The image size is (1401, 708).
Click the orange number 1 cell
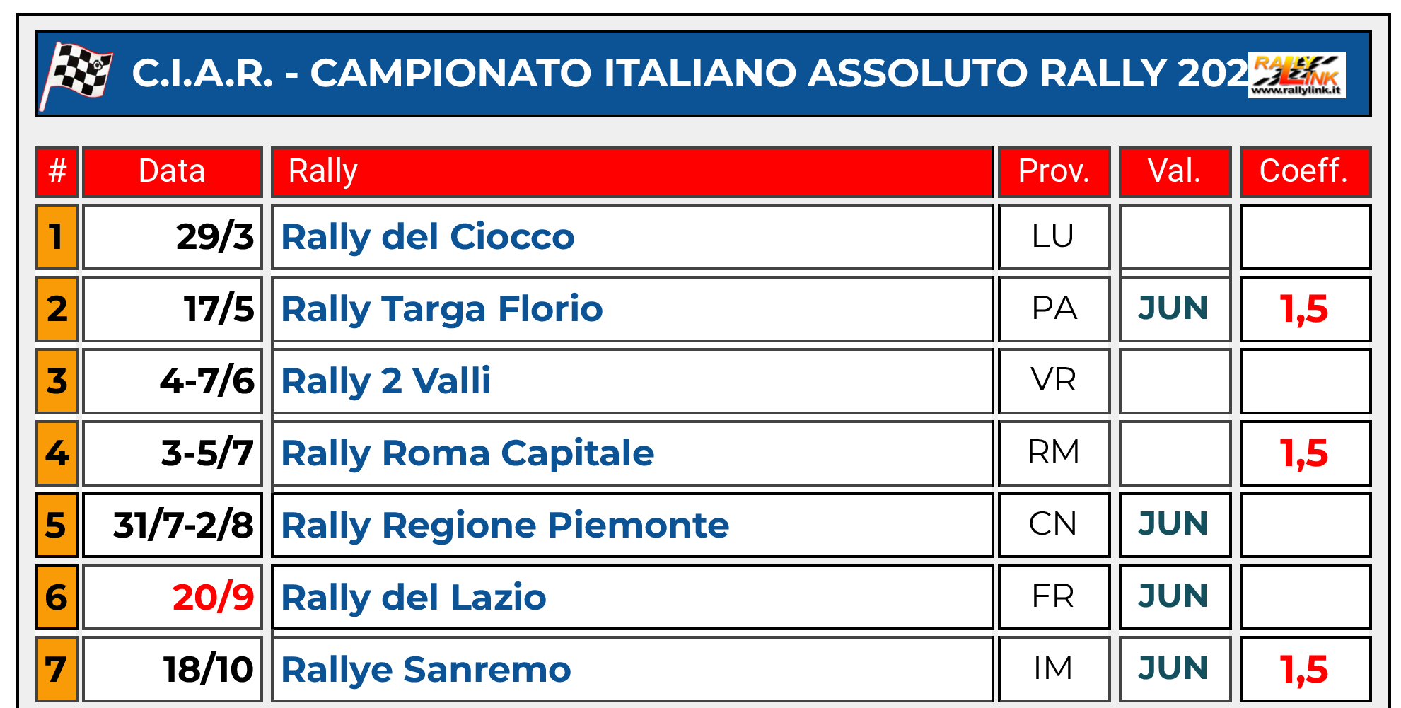click(57, 237)
